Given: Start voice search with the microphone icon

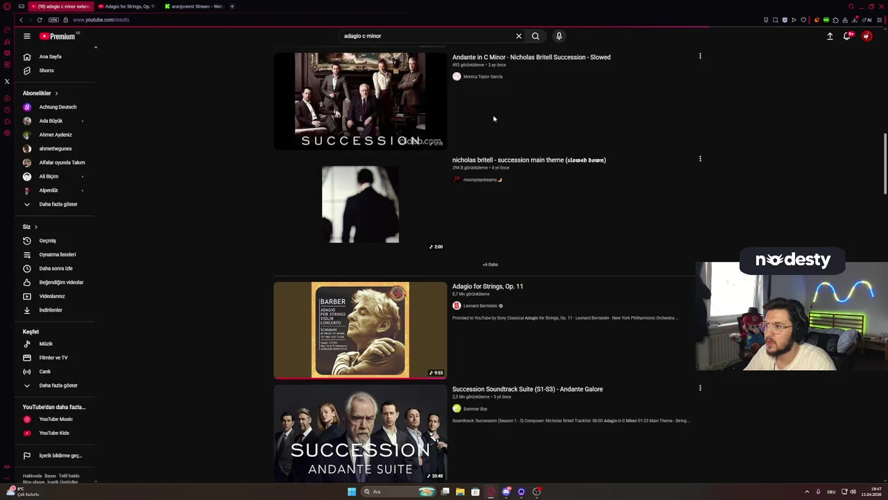Looking at the screenshot, I should coord(558,36).
